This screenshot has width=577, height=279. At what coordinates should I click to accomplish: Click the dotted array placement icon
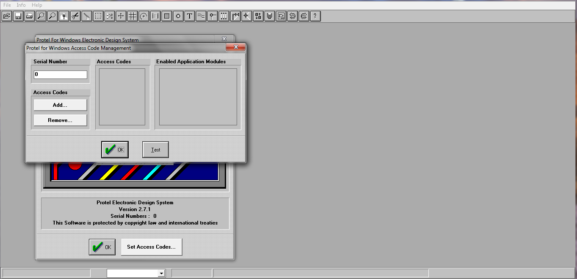coord(224,16)
